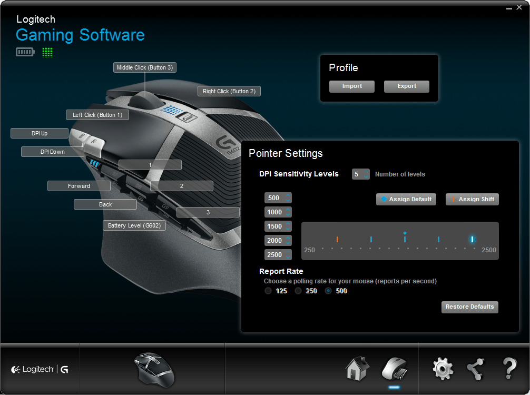Click the button assignment labeled 1
The image size is (530, 395).
pyautogui.click(x=150, y=165)
